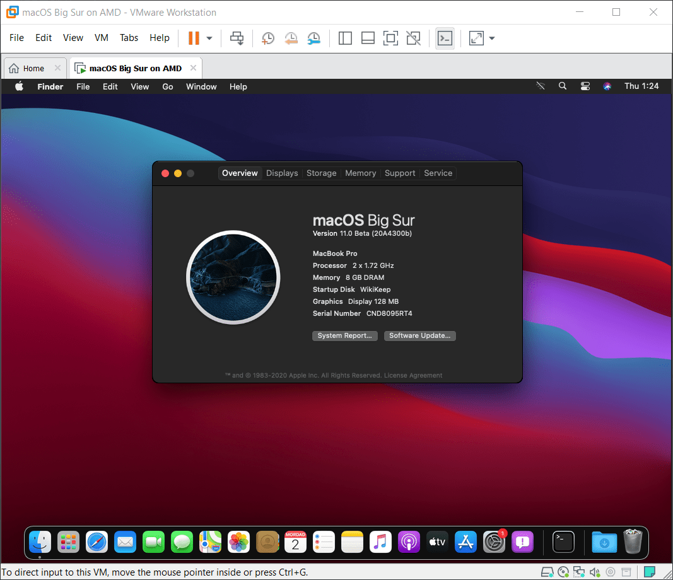Open System Preferences with the update badge

(495, 542)
